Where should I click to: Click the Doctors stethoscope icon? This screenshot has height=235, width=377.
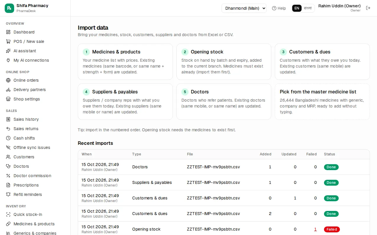point(8,166)
